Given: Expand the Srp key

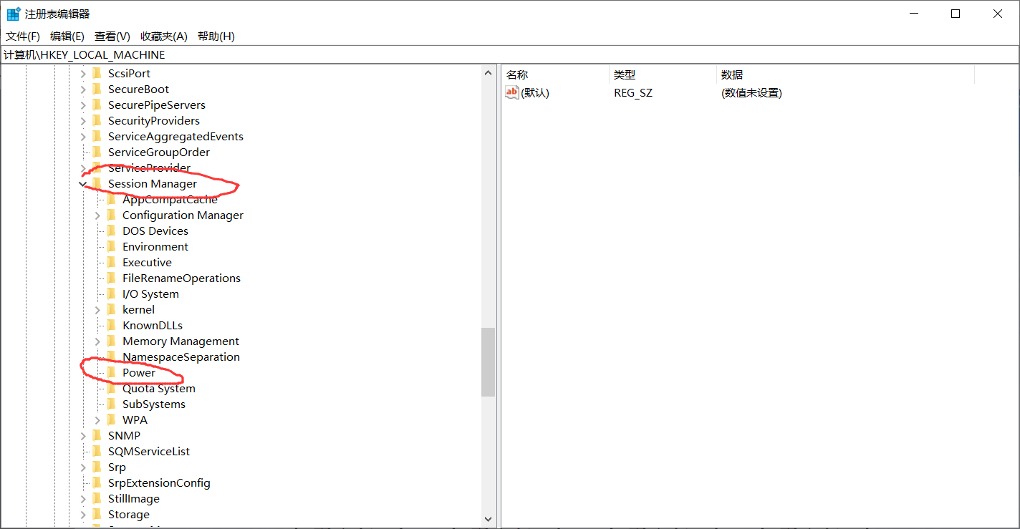Looking at the screenshot, I should tap(83, 467).
